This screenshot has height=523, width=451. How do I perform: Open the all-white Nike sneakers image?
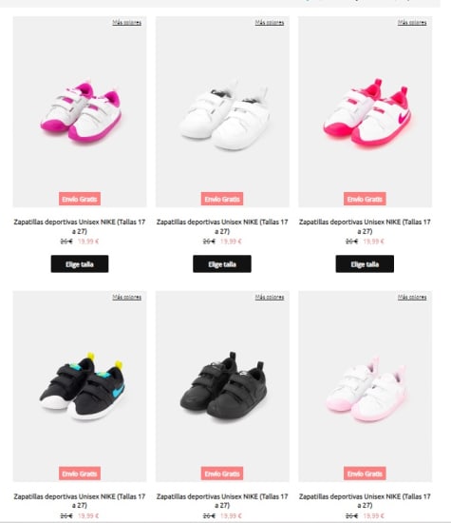click(222, 112)
